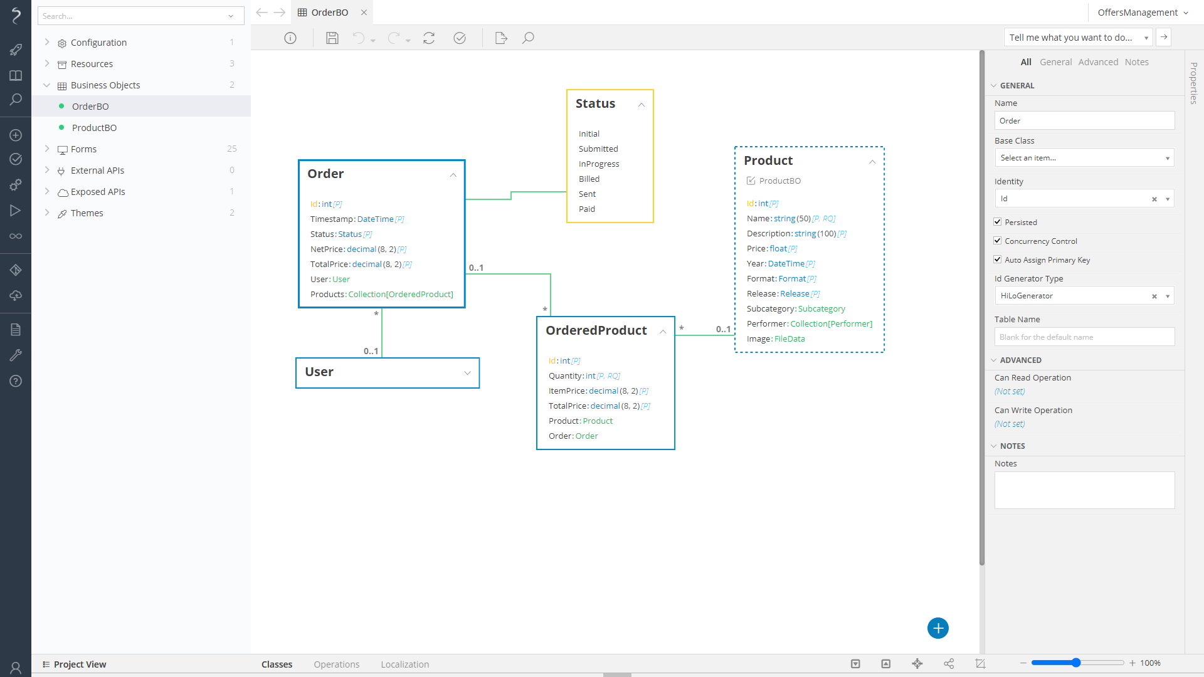This screenshot has width=1204, height=677.
Task: Uncheck the Persisted checkbox
Action: pos(998,222)
